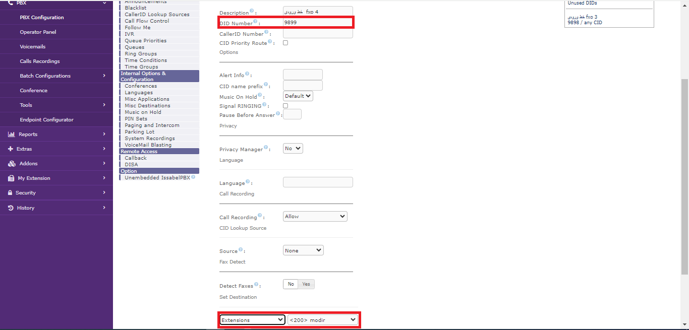The image size is (689, 330).
Task: Click help icon beside Unembedded IssabelPBX
Action: (193, 177)
